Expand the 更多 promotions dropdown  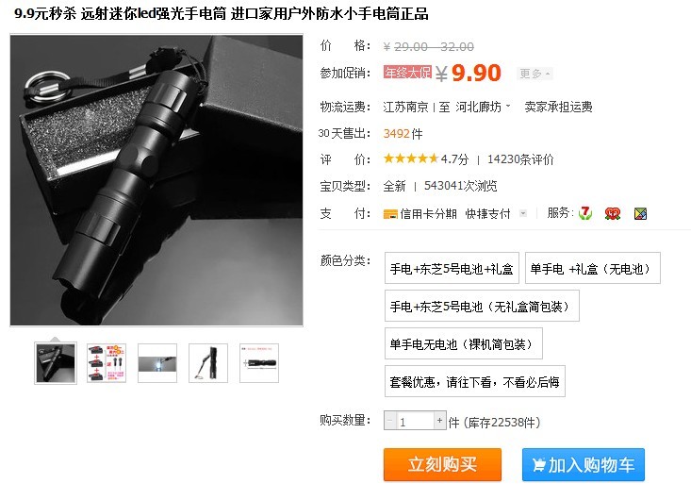coord(535,74)
